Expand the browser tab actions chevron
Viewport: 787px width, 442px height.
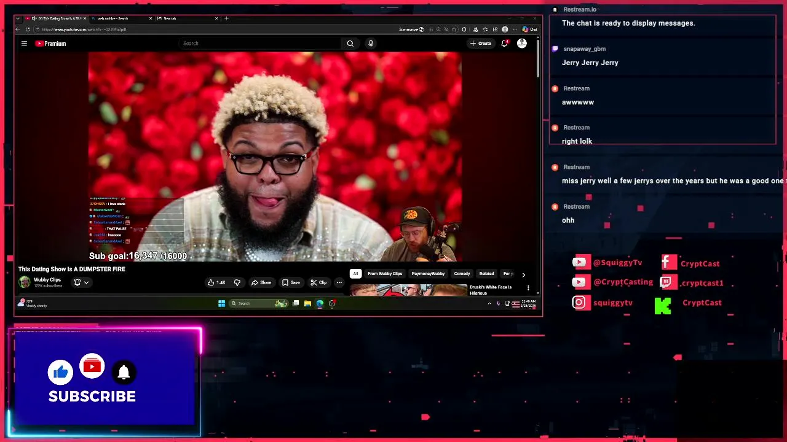pos(18,18)
